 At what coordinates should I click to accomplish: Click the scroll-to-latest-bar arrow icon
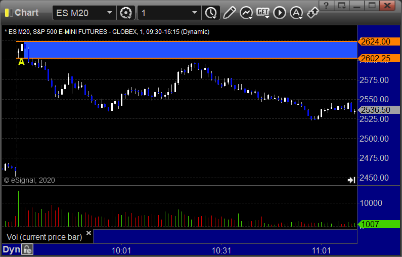351,180
